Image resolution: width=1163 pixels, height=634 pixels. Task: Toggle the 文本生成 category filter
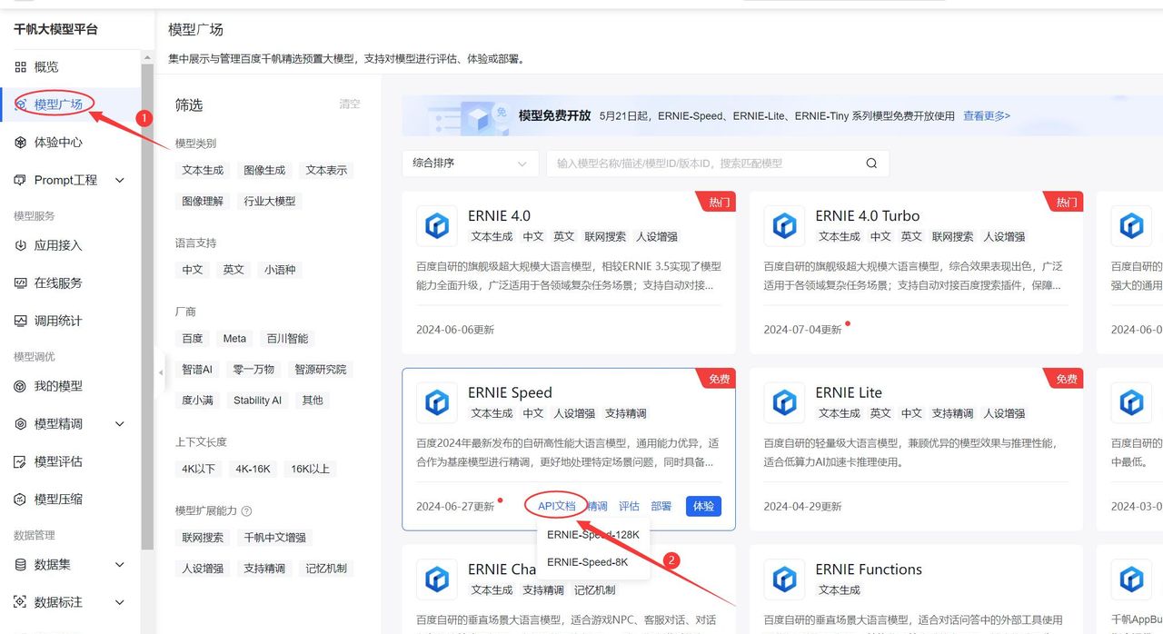pyautogui.click(x=203, y=171)
